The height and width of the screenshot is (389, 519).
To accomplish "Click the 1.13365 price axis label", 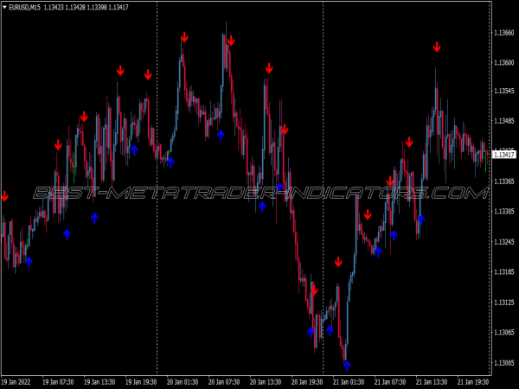I will click(504, 182).
